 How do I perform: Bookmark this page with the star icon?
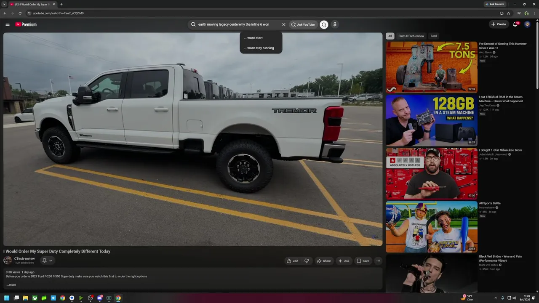point(509,13)
